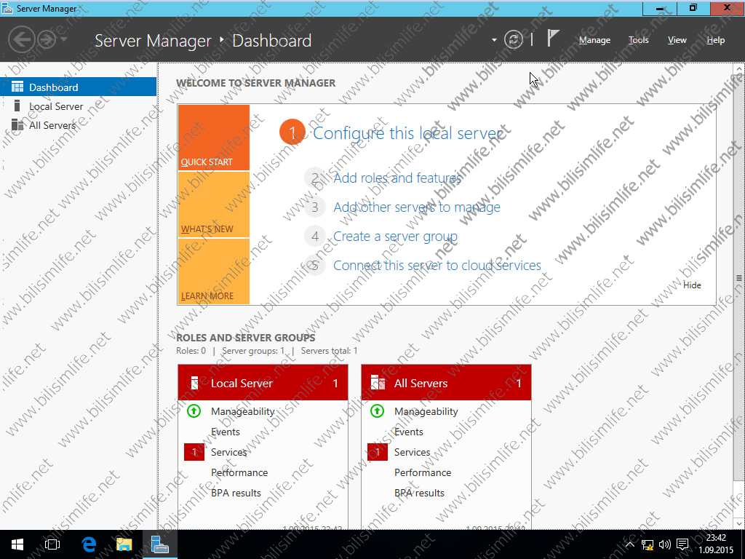Refresh the Server Manager dashboard
Viewport: 745px width, 559px height.
(513, 39)
